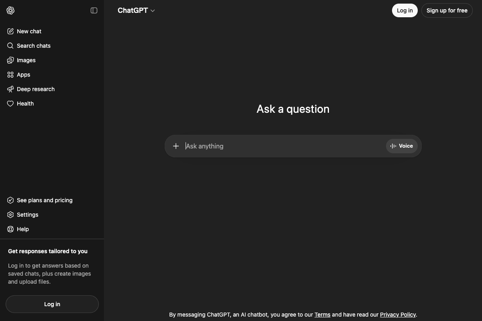Click the 'Ask a question' heading
Image resolution: width=482 pixels, height=321 pixels.
pos(293,109)
